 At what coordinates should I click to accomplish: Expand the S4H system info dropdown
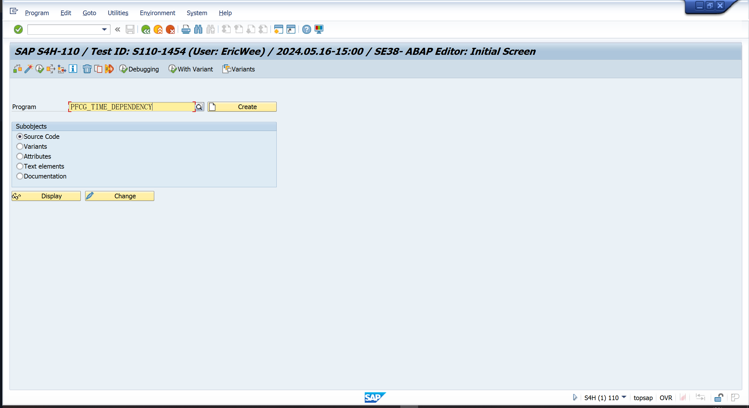tap(624, 397)
